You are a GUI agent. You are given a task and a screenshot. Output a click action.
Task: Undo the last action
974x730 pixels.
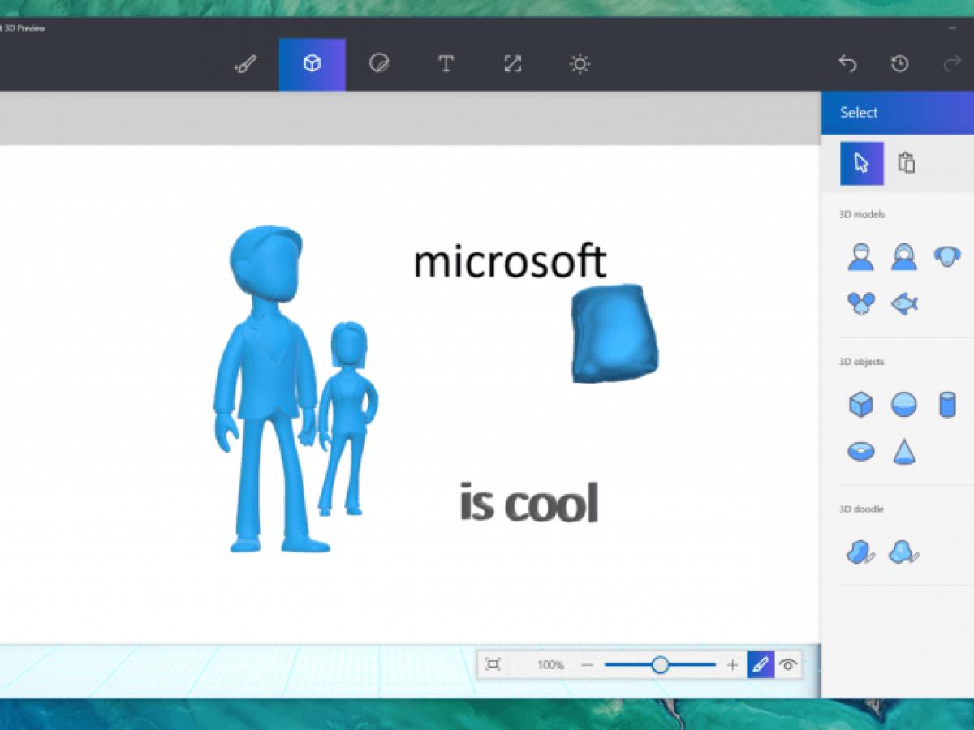[x=847, y=64]
